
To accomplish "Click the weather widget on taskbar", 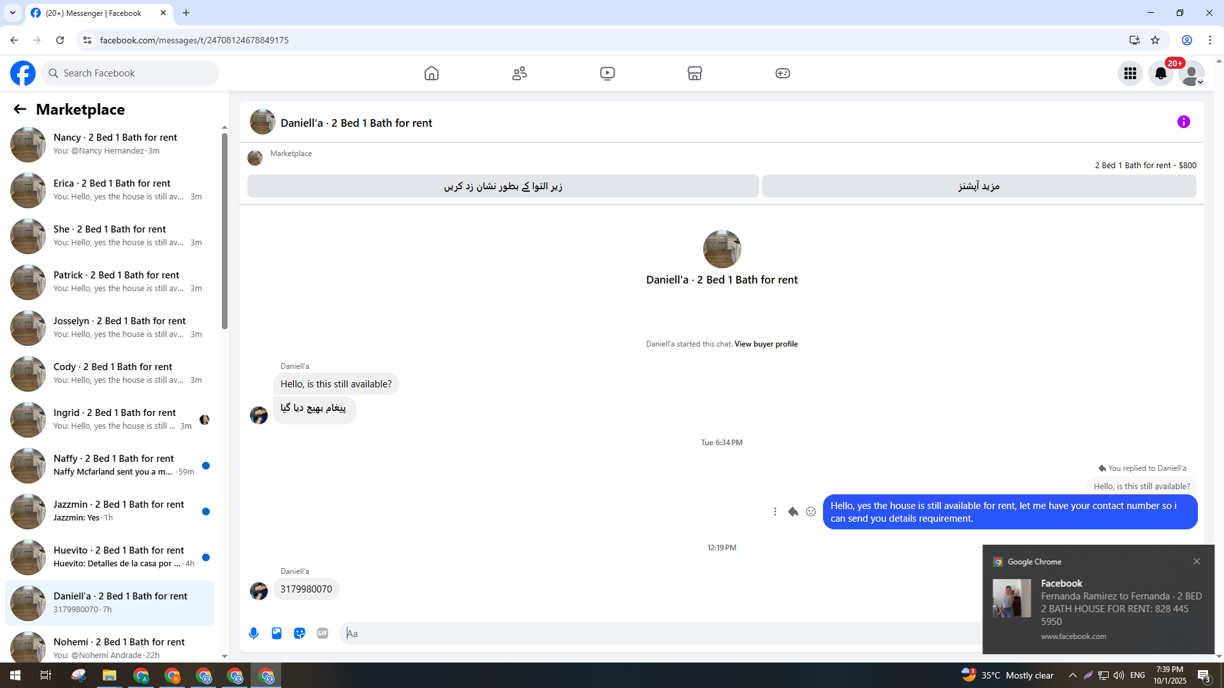I will tap(1007, 675).
